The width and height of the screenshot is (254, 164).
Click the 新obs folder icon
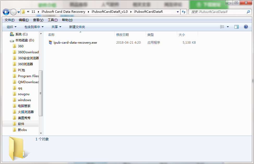coord(14,130)
